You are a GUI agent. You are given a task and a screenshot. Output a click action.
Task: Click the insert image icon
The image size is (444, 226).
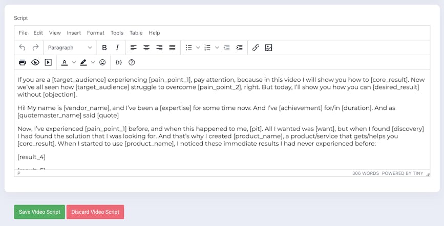[268, 48]
